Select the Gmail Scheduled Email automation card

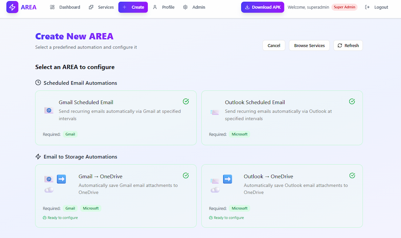pos(116,118)
